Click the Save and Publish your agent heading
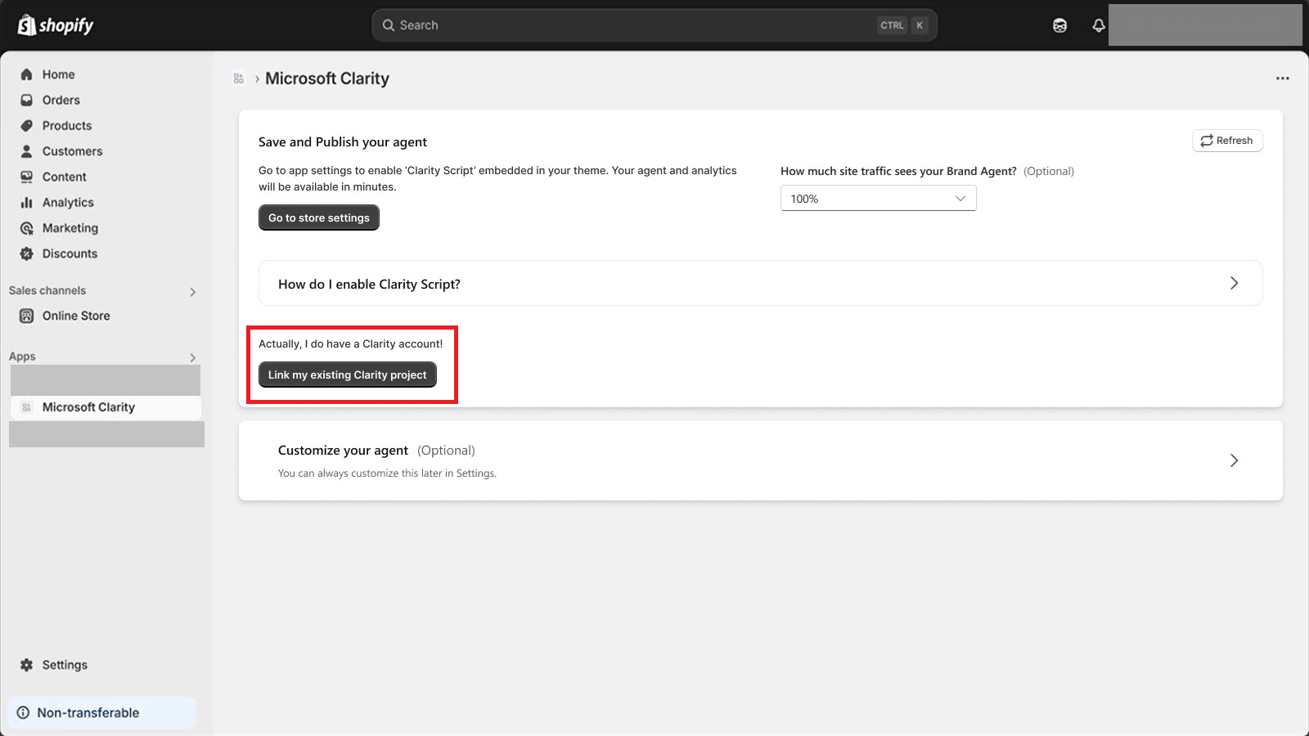The height and width of the screenshot is (736, 1309). pyautogui.click(x=343, y=142)
